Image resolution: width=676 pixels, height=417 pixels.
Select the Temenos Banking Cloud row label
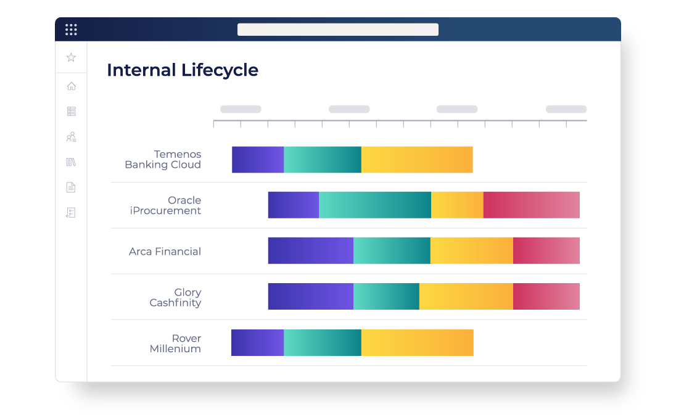click(163, 160)
